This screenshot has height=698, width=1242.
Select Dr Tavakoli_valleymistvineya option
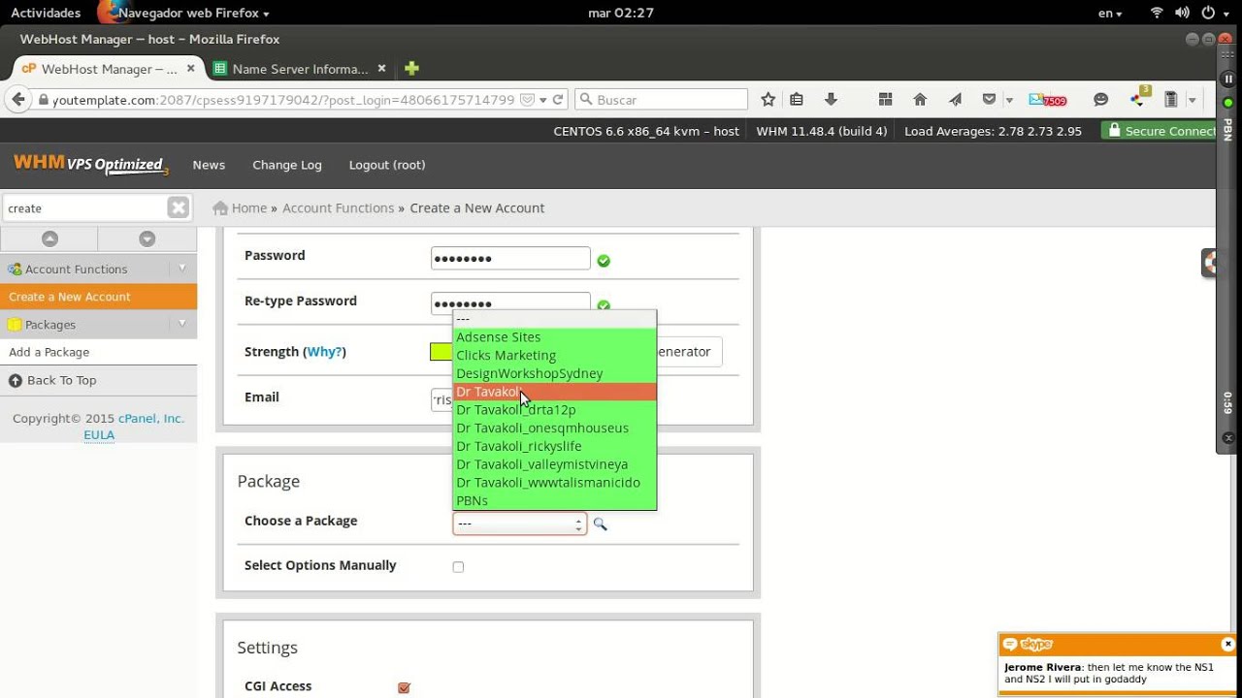point(555,464)
